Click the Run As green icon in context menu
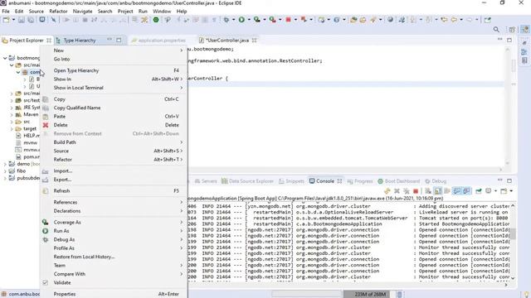 click(x=45, y=231)
